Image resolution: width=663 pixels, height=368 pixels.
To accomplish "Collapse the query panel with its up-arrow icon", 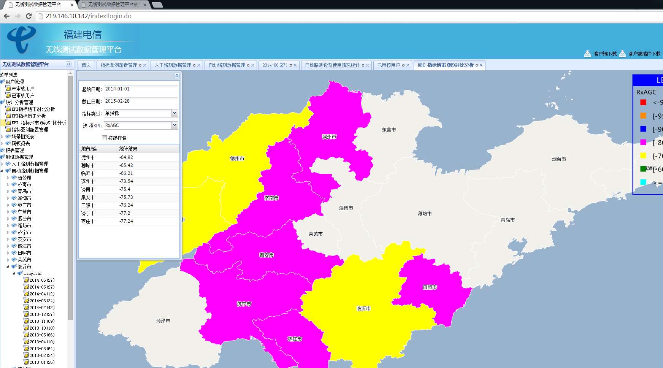I will click(x=177, y=75).
